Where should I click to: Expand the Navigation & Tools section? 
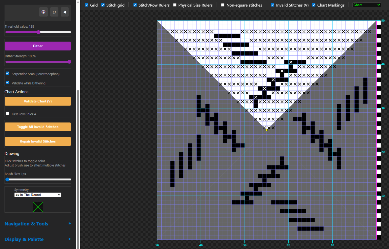[x=38, y=224]
